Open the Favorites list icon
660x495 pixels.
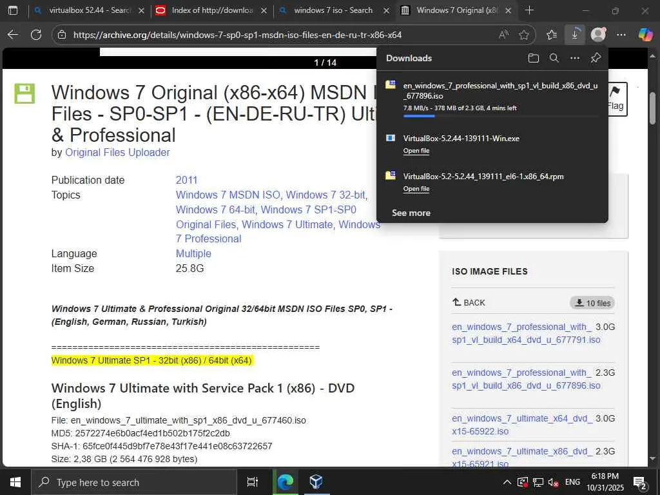pyautogui.click(x=552, y=35)
